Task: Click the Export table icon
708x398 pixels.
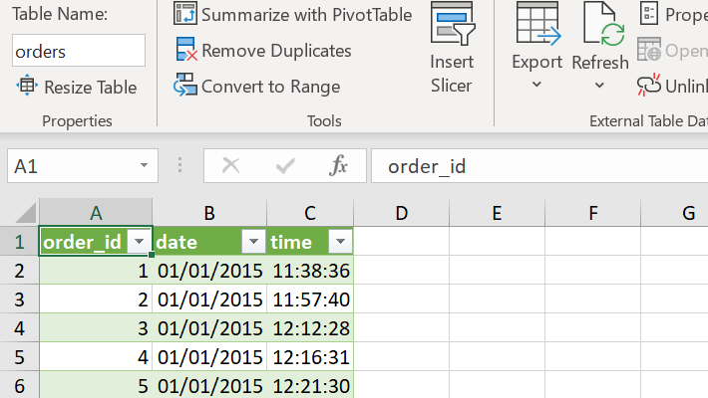Action: coord(537,24)
